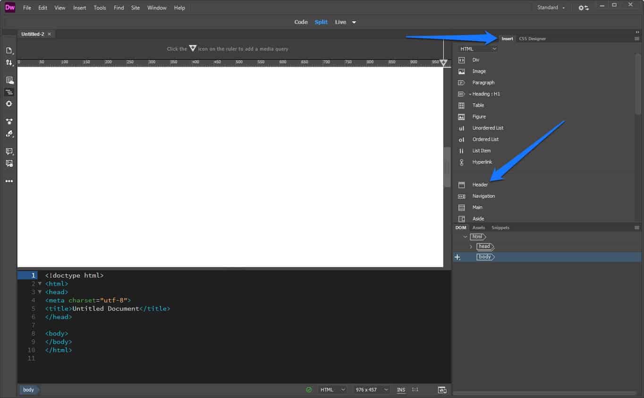Viewport: 644px width, 398px height.
Task: Open the 976 x 457 window size dropdown
Action: pos(371,390)
